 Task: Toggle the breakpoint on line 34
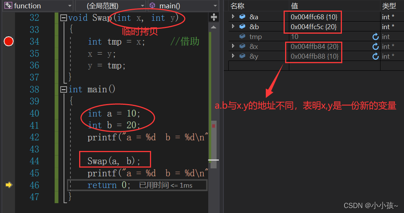pyautogui.click(x=8, y=41)
